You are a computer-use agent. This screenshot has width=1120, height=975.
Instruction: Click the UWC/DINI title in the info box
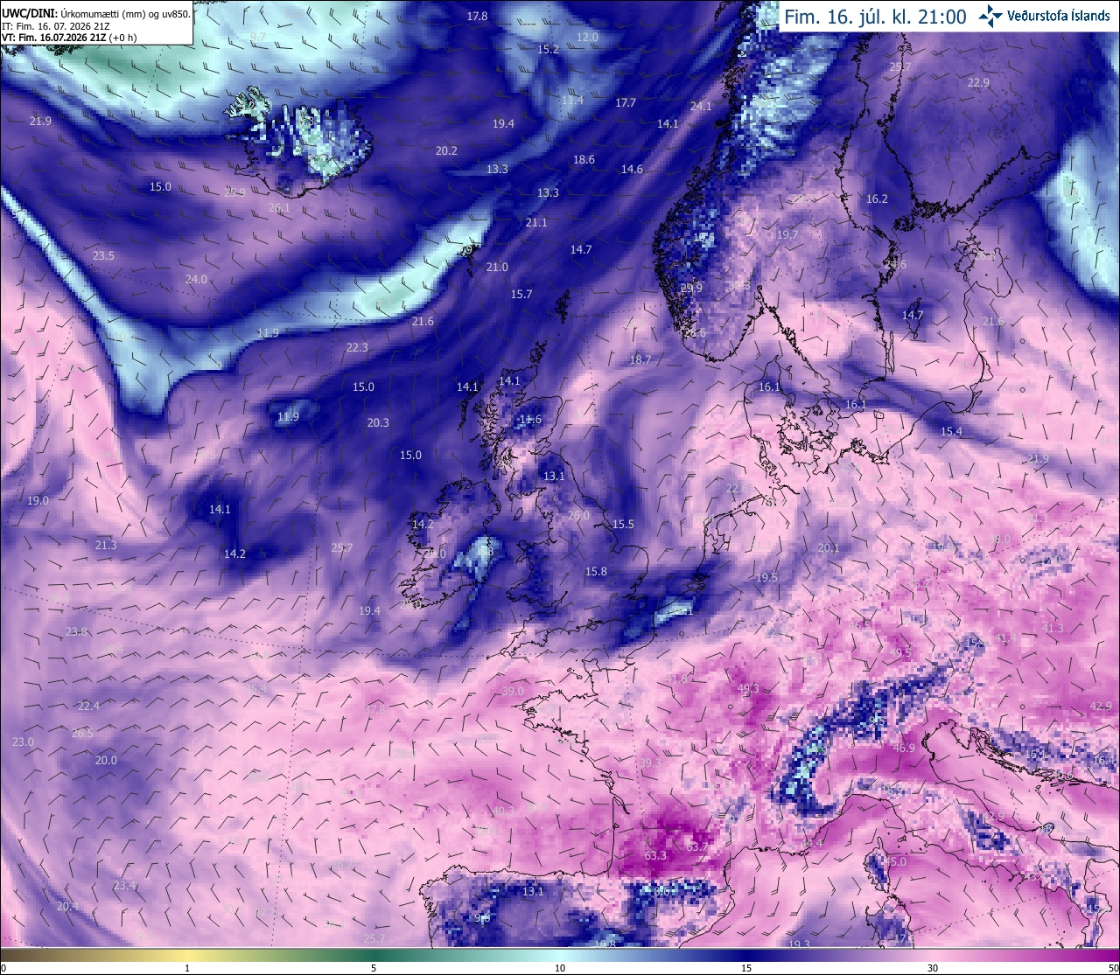pyautogui.click(x=29, y=14)
